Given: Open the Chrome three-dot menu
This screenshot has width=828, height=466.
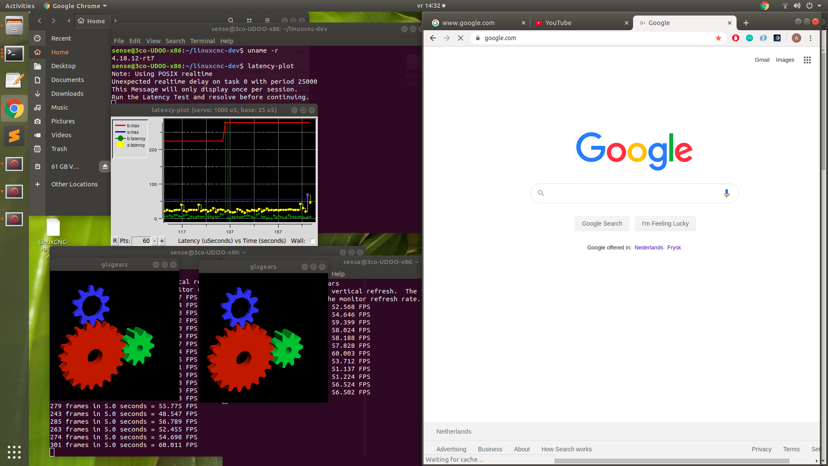Looking at the screenshot, I should (x=810, y=38).
